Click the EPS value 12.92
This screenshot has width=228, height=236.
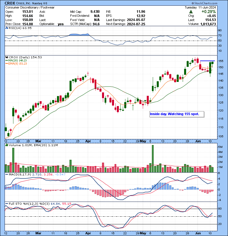141,16
